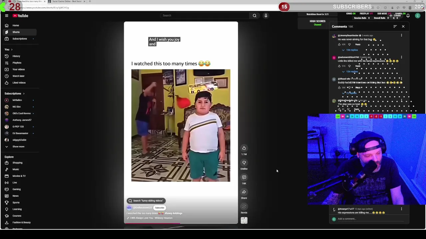Browse Live in Explore
The height and width of the screenshot is (239, 426).
(x=19, y=183)
